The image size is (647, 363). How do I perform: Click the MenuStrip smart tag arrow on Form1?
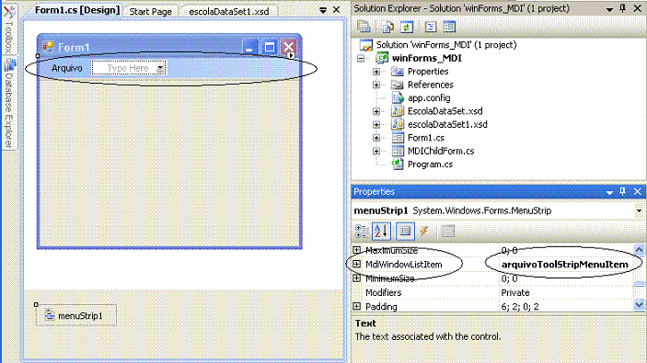pyautogui.click(x=291, y=55)
